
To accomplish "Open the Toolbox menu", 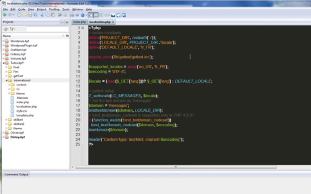I will click(54, 9).
